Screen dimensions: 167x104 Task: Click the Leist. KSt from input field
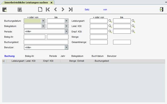click(x=99, y=26)
